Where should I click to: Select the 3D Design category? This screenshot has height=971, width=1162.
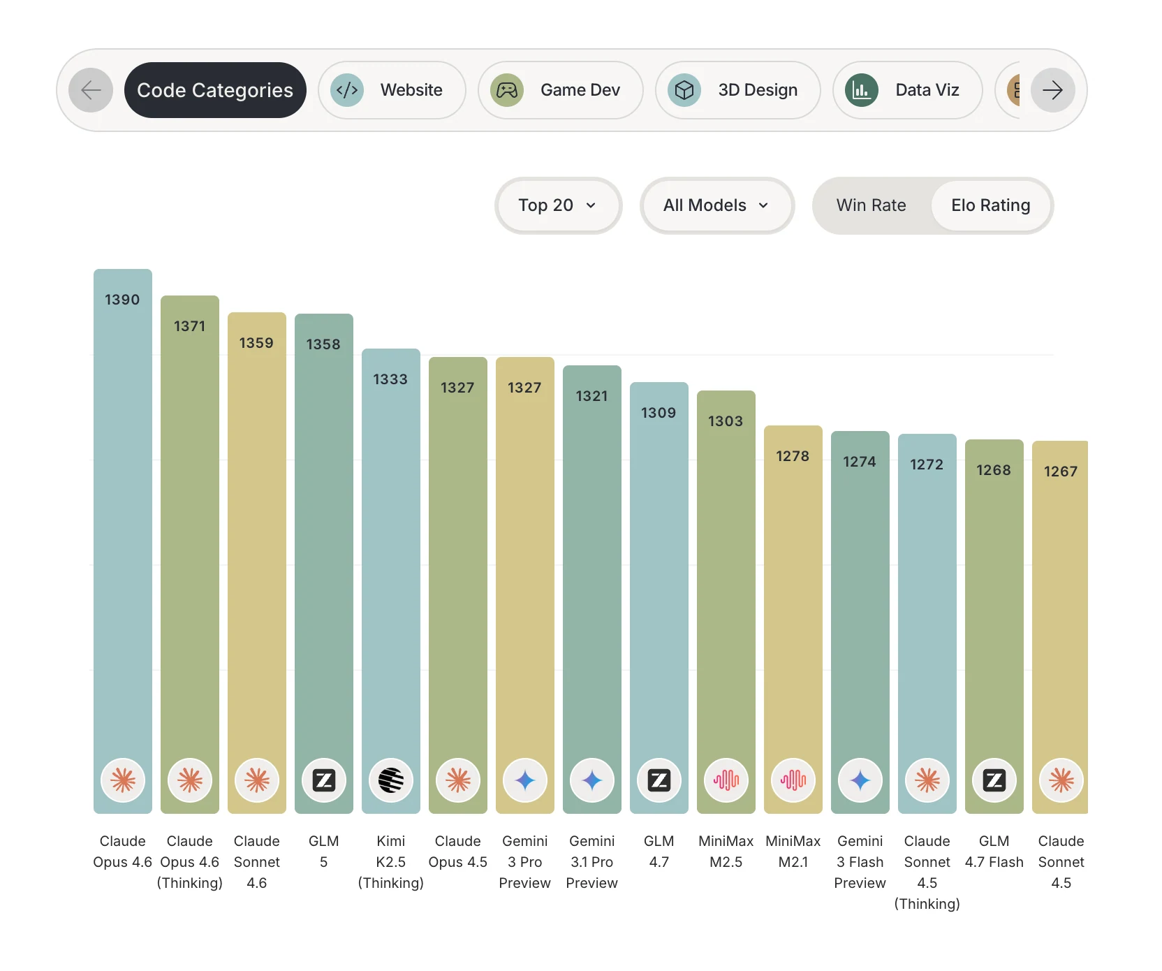[x=737, y=90]
